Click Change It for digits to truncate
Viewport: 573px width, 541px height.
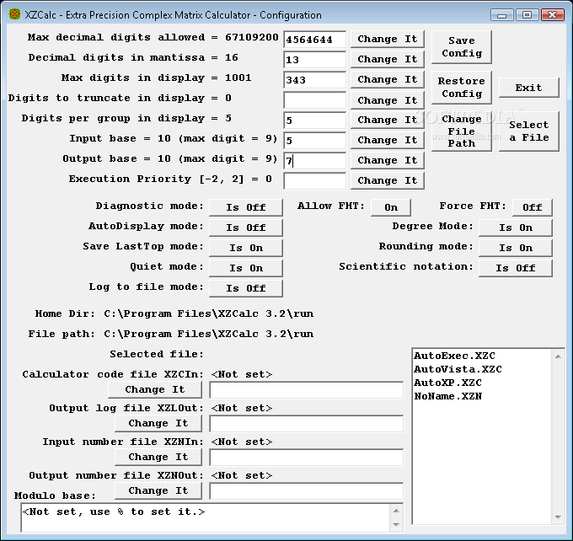pyautogui.click(x=387, y=100)
